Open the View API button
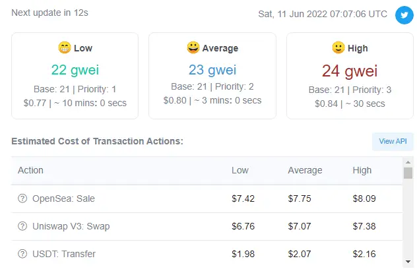Image resolution: width=417 pixels, height=269 pixels. point(393,141)
